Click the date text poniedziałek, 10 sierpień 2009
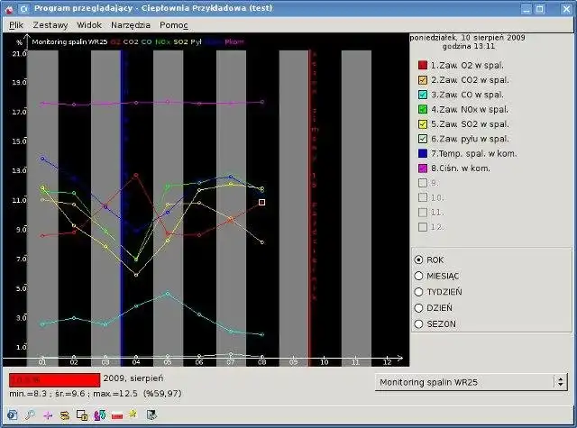 pos(467,38)
